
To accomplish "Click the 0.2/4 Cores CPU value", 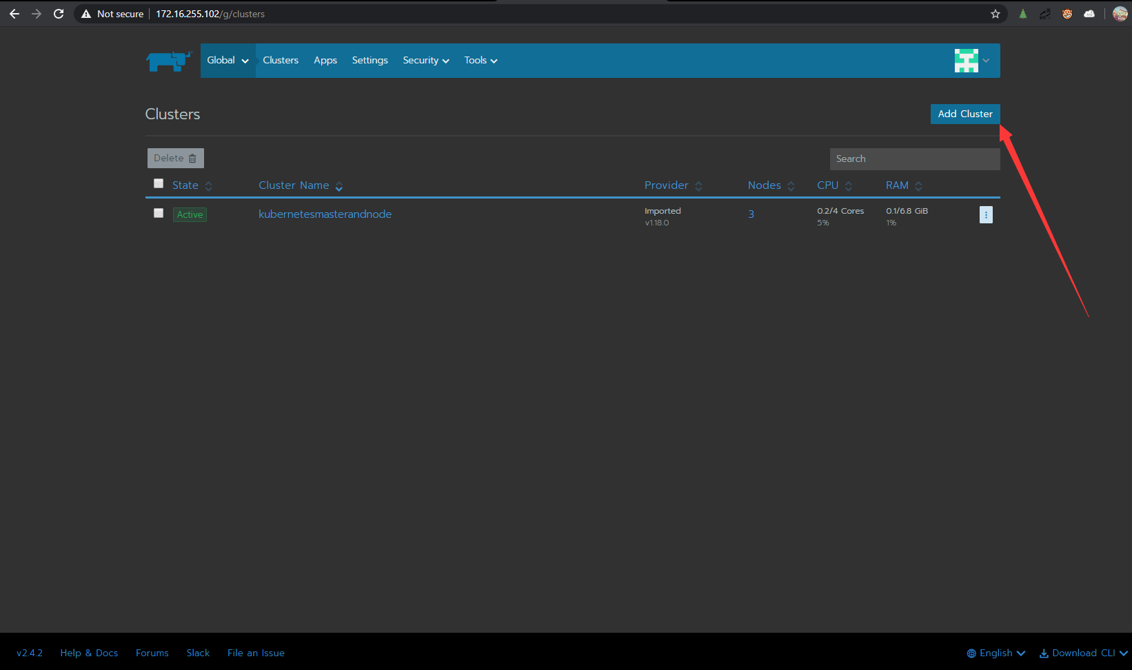I will pyautogui.click(x=840, y=211).
